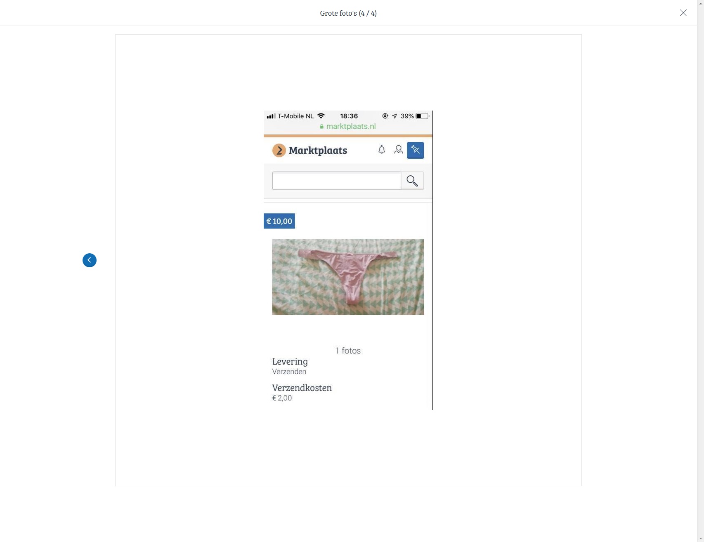The width and height of the screenshot is (704, 542).
Task: Click the Levering heading
Action: point(290,362)
